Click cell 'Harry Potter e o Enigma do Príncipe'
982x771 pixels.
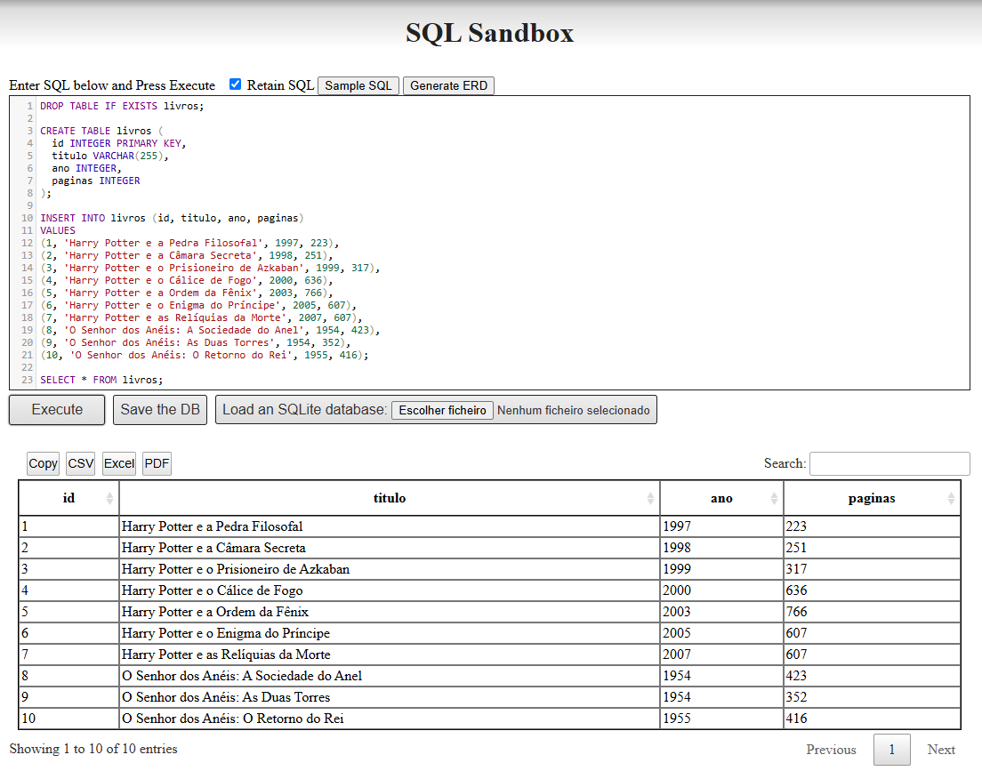point(390,633)
